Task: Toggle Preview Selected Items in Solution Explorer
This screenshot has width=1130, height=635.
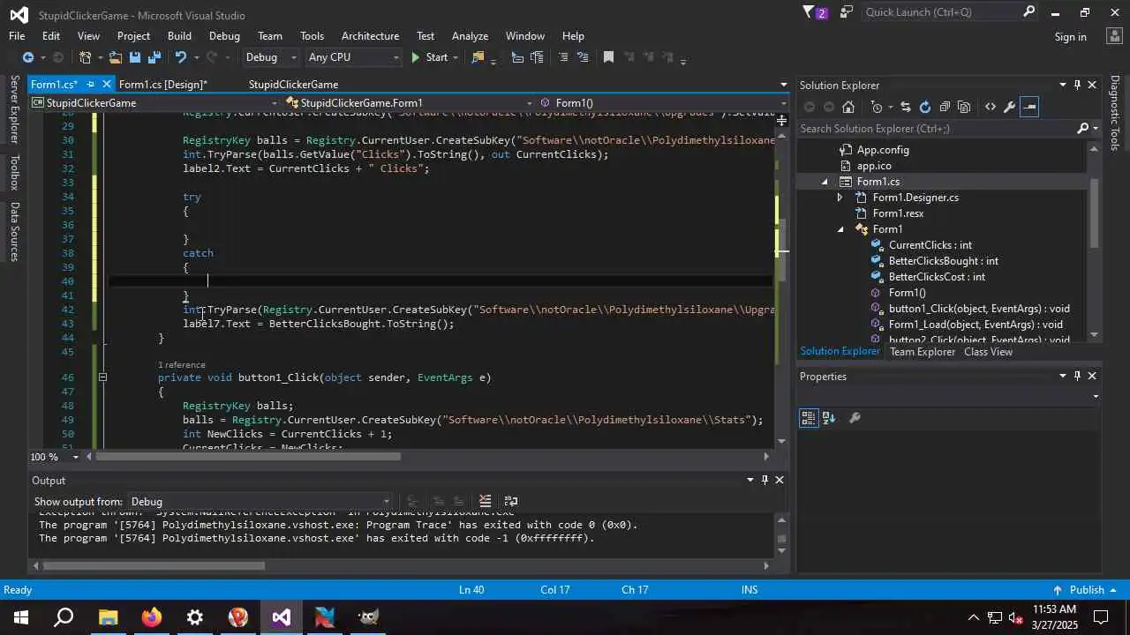Action: coord(1029,107)
